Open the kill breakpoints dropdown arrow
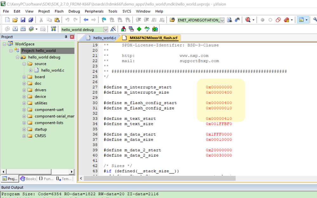Image resolution: width=317 pixels, height=198 pixels. coord(292,20)
